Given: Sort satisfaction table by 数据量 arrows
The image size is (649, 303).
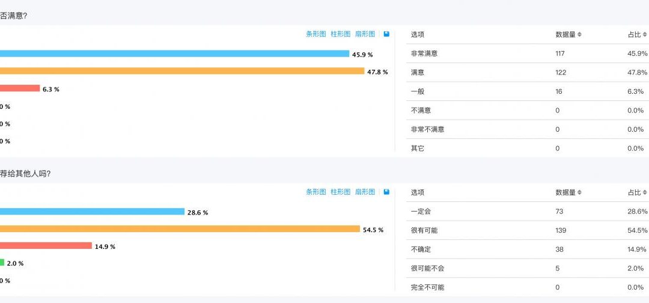Looking at the screenshot, I should pyautogui.click(x=579, y=35).
